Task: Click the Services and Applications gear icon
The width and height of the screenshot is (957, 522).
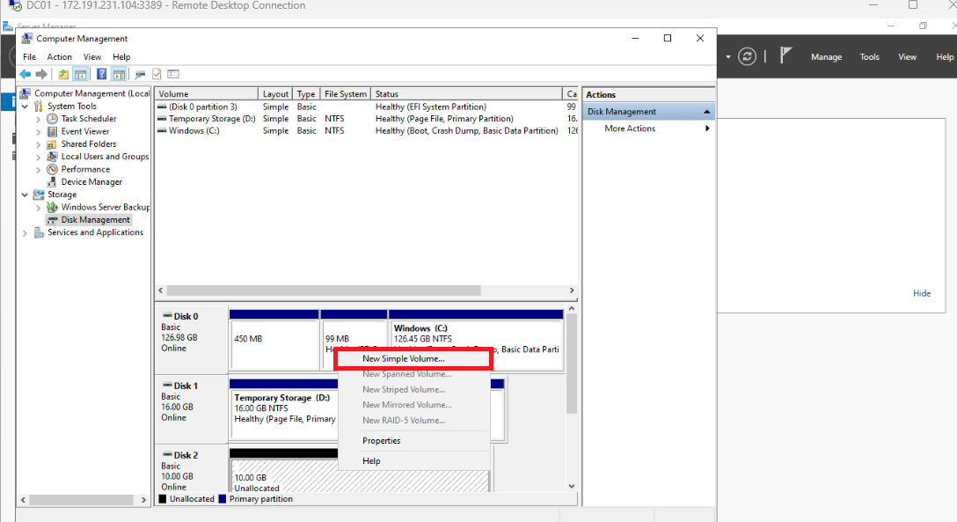Action: click(x=39, y=232)
